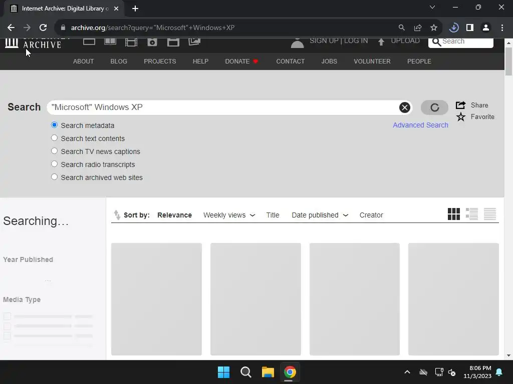Go back using browser back arrow
The height and width of the screenshot is (384, 513).
[11, 28]
